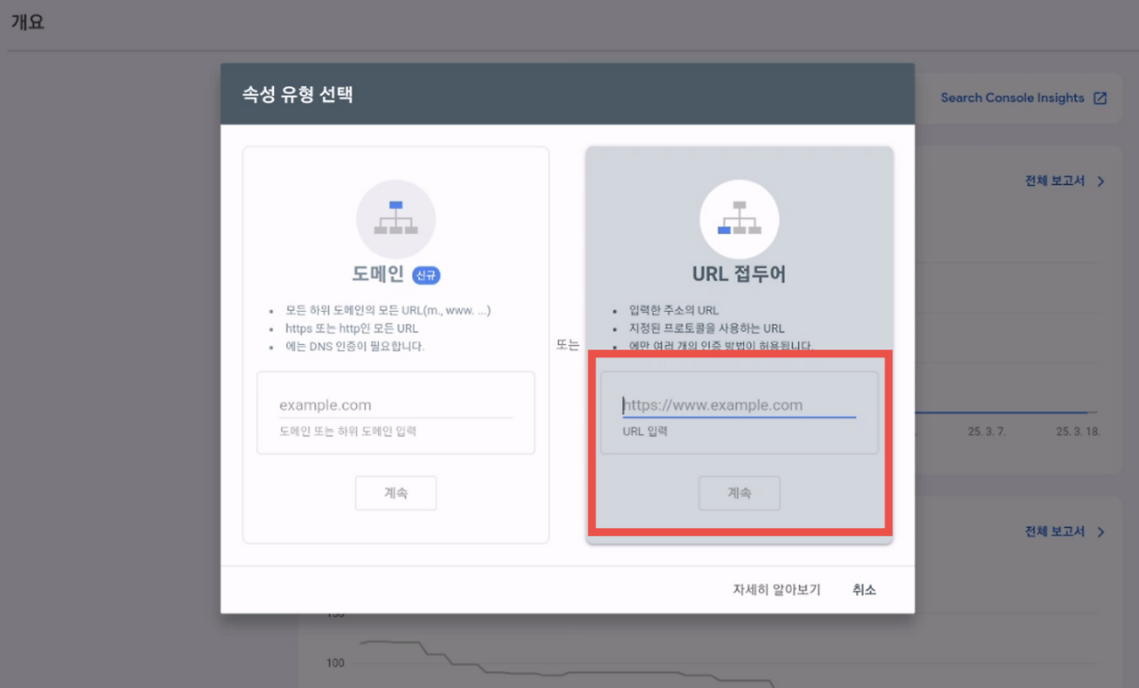Click 계속 under the URL 접두어 card
Image resolution: width=1139 pixels, height=688 pixels.
739,492
